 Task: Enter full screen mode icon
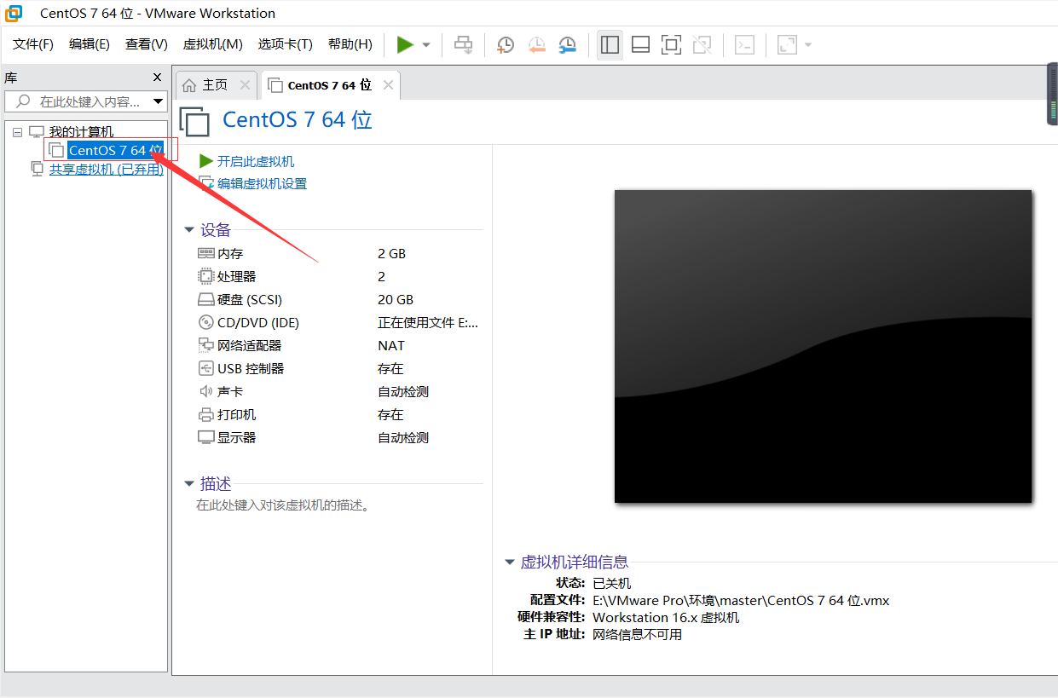[671, 45]
